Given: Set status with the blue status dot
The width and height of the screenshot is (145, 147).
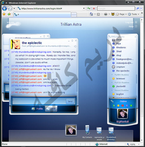Looking at the screenshot, I should pyautogui.click(x=127, y=106).
